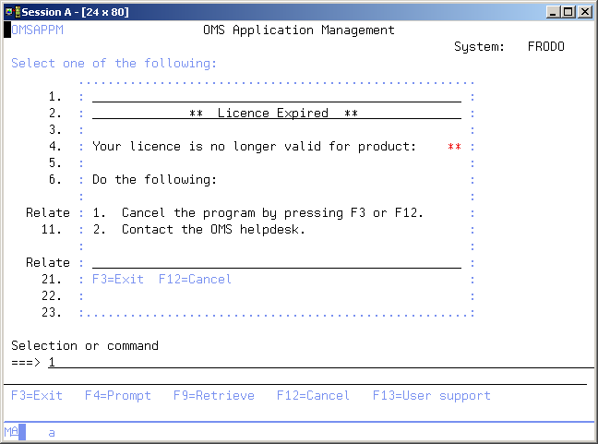Close the Session A window

point(585,11)
